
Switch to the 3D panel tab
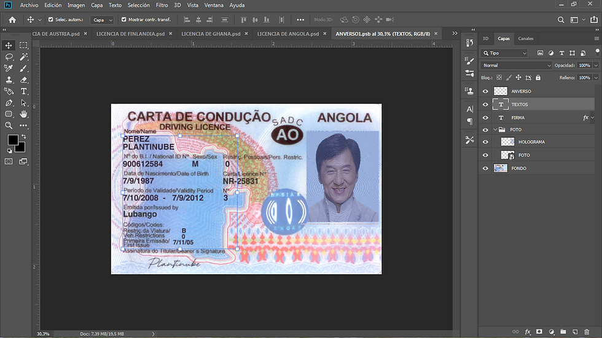click(x=485, y=38)
